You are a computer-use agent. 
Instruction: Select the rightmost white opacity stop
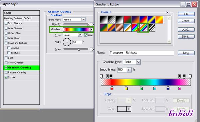click(190, 76)
